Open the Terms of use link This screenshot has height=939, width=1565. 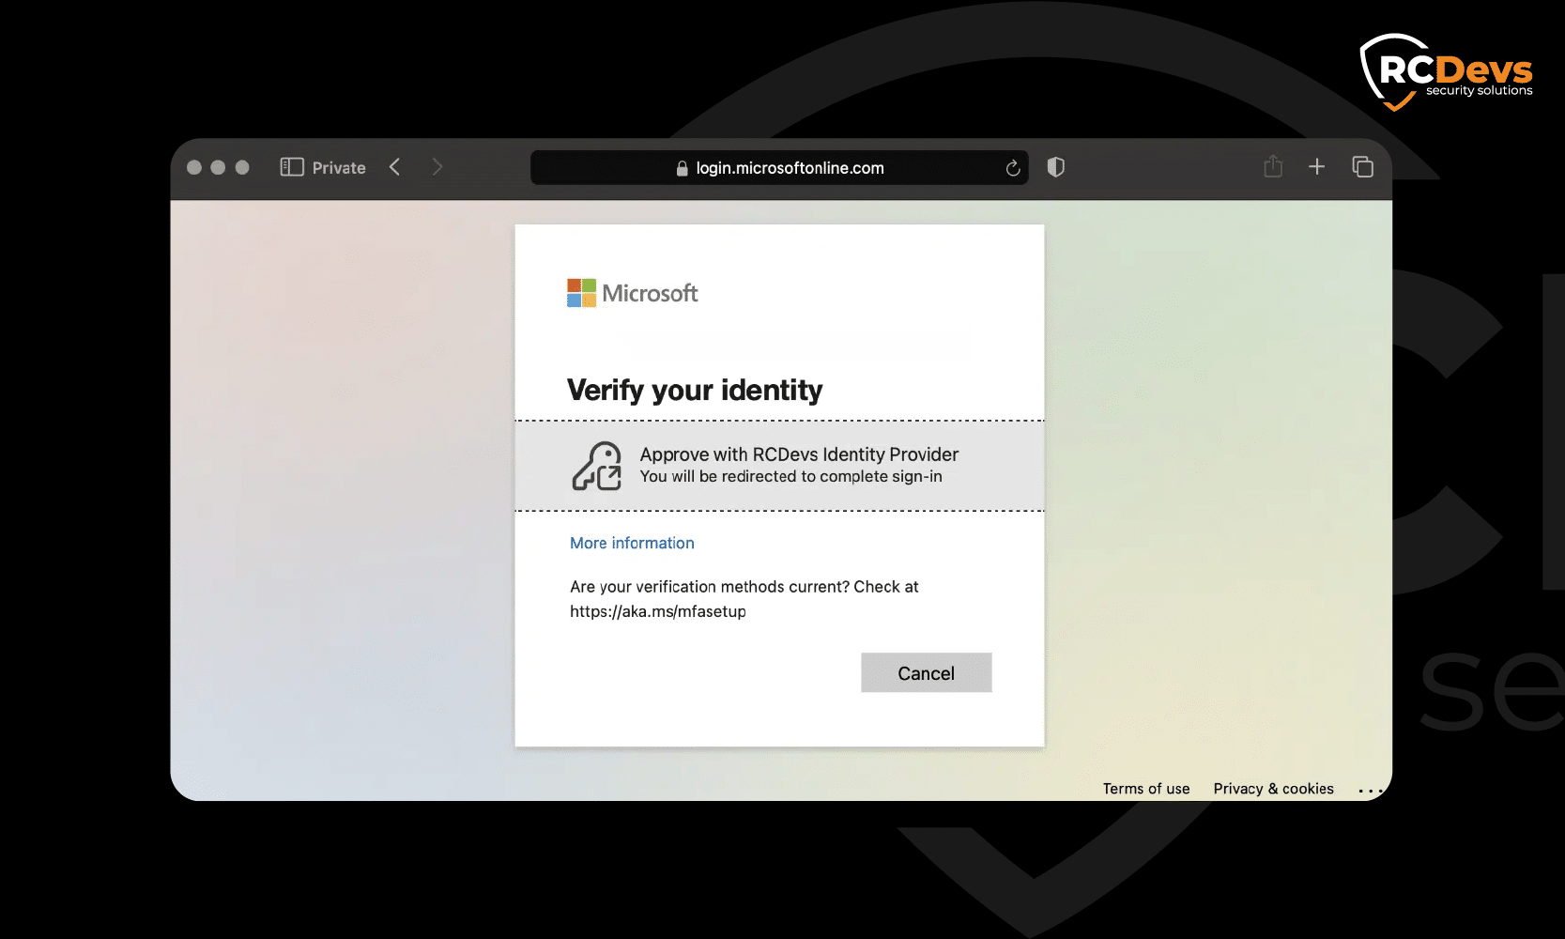point(1146,789)
